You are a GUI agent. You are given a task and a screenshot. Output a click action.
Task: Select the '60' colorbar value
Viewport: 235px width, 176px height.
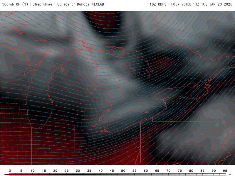[146, 171]
